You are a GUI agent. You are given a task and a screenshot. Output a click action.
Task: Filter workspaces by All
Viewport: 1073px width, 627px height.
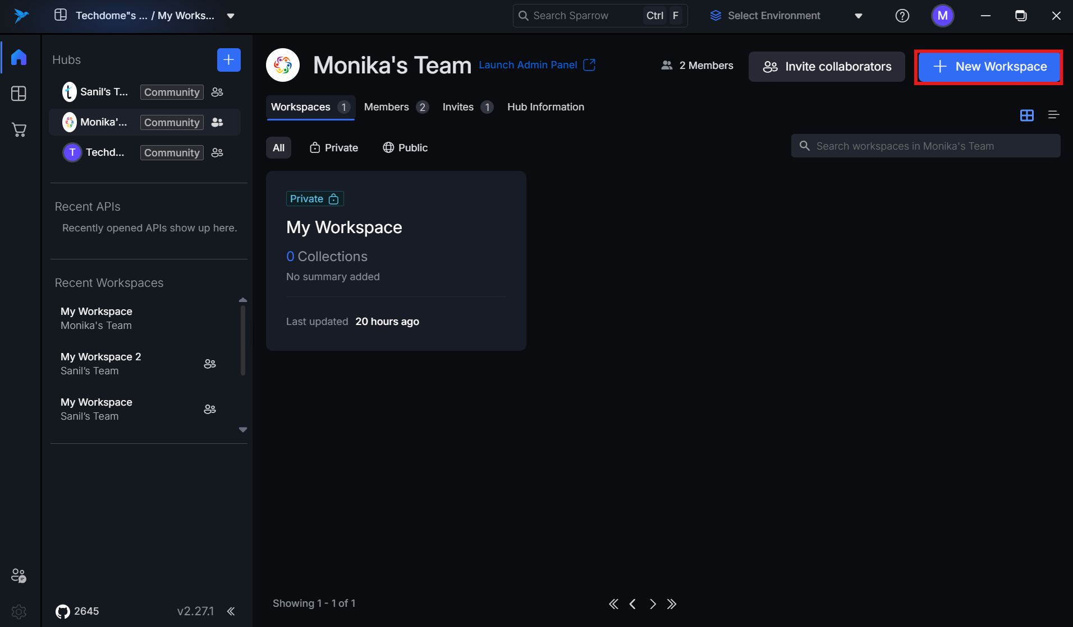coord(278,148)
